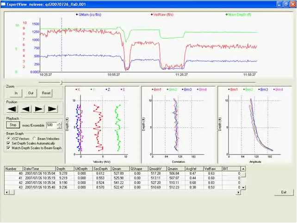The image size is (297, 223).
Task: Click the step-back position arrow
Action: coord(26,109)
